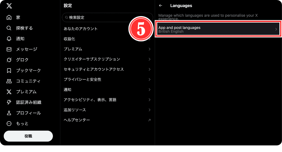
Task: Open ブックマーク via the bookmark icon
Action: tap(9, 70)
